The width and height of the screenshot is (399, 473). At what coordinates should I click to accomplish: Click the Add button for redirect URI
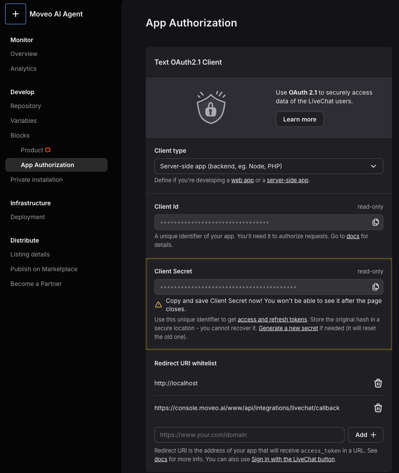[x=366, y=435]
